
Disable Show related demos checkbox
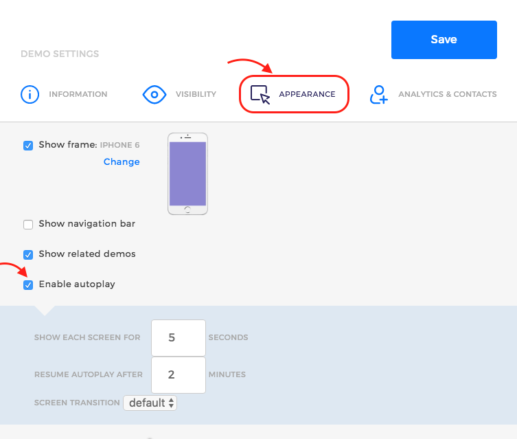point(28,255)
